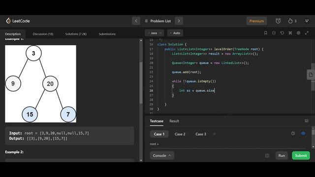Click the bookmark icon in editor toolbar
The image size is (315, 177).
pyautogui.click(x=266, y=33)
